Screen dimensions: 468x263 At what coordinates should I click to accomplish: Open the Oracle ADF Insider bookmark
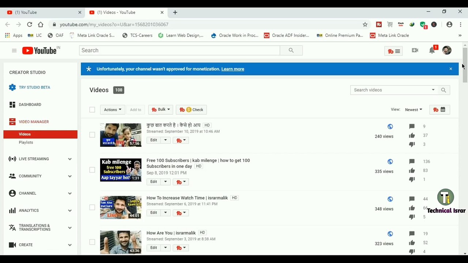point(287,35)
